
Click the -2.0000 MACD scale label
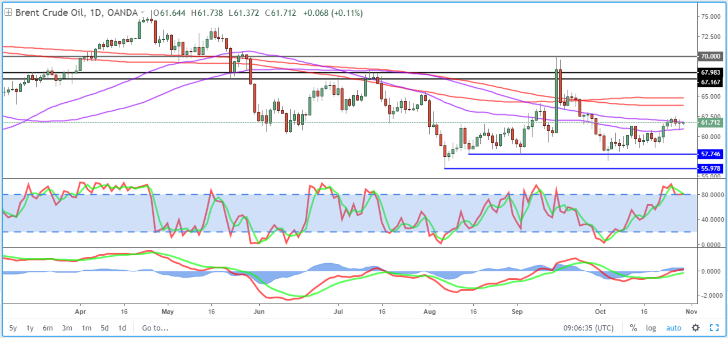pyautogui.click(x=712, y=295)
